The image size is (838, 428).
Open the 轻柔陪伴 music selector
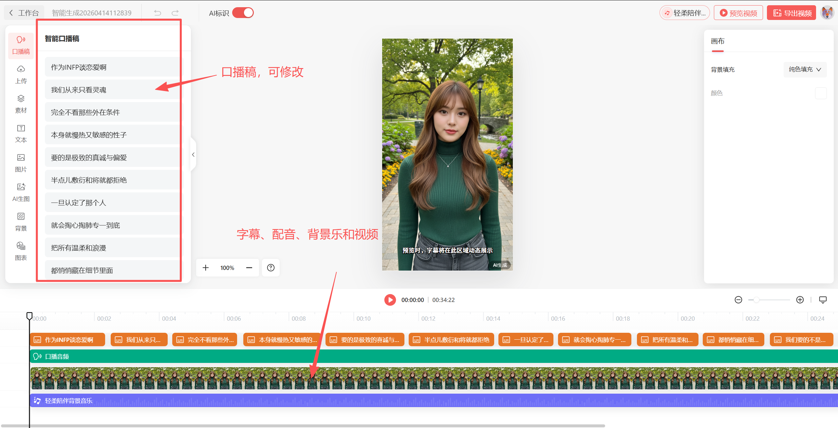684,13
